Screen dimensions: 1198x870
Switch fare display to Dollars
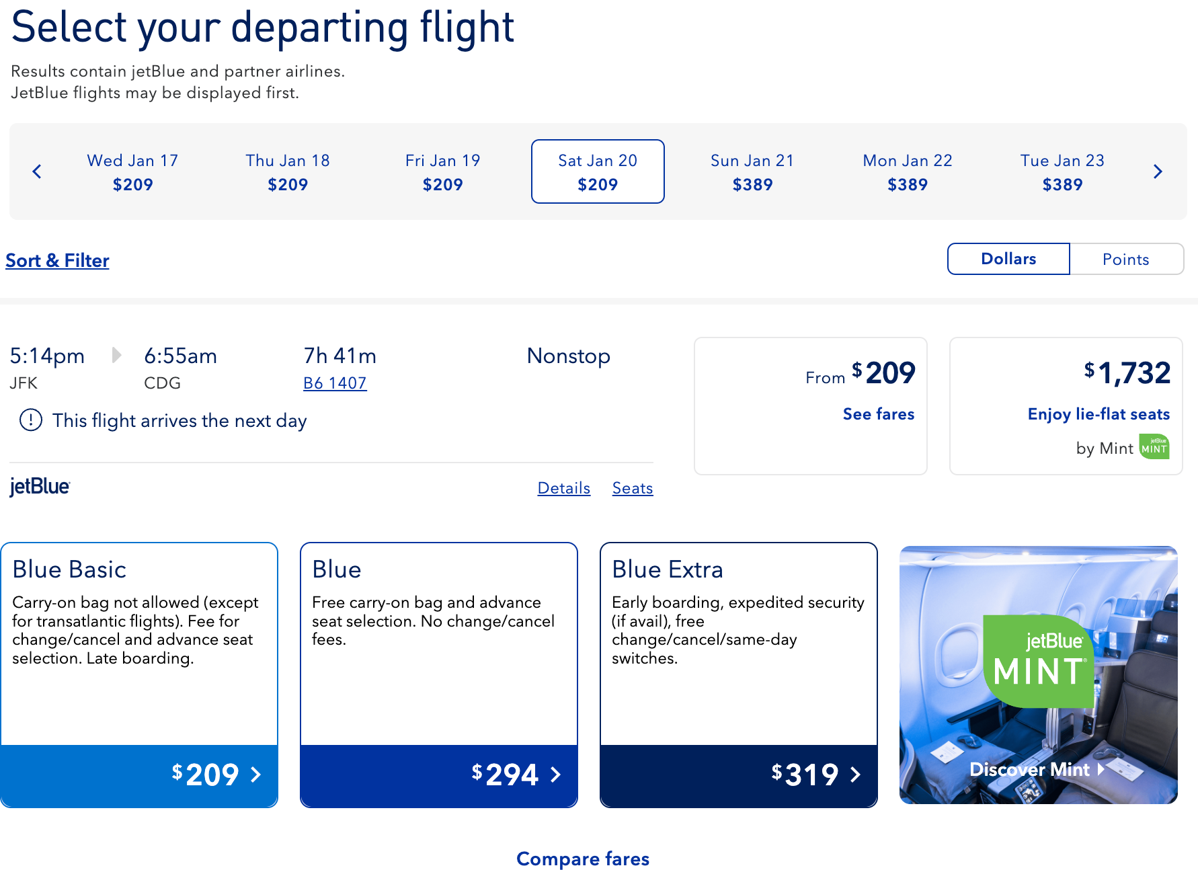1008,259
